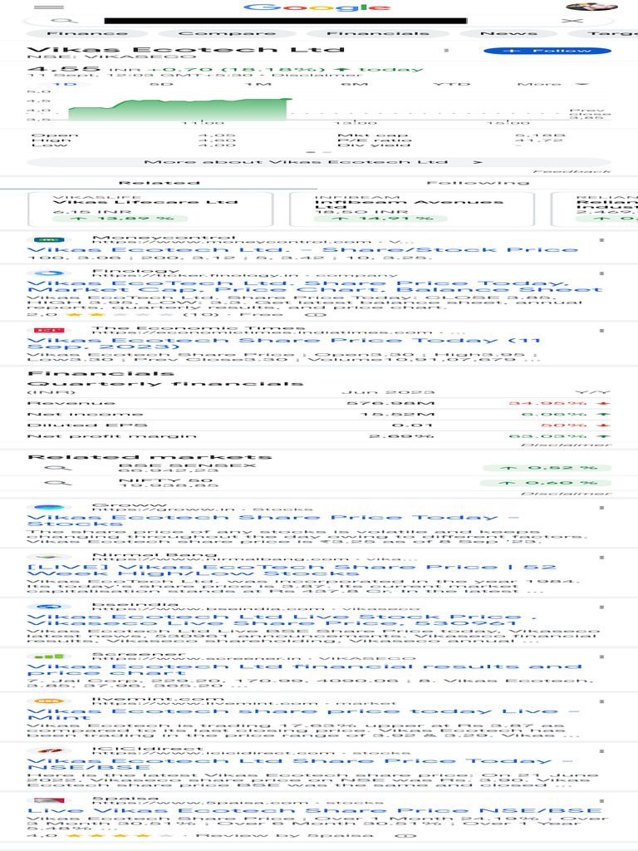Click the Net profit margin row
This screenshot has width=638, height=851.
tap(318, 435)
